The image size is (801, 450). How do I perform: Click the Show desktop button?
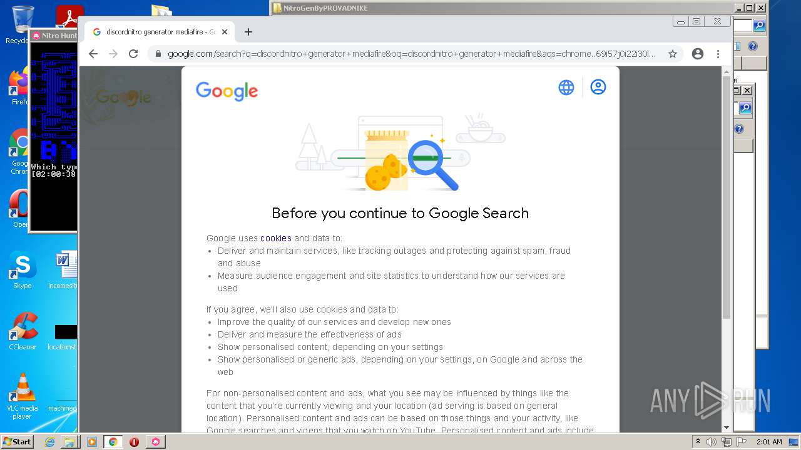[795, 442]
